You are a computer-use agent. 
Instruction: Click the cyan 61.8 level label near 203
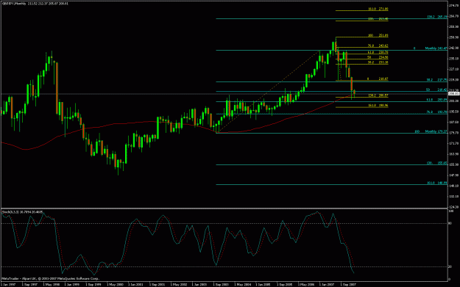tap(437, 100)
